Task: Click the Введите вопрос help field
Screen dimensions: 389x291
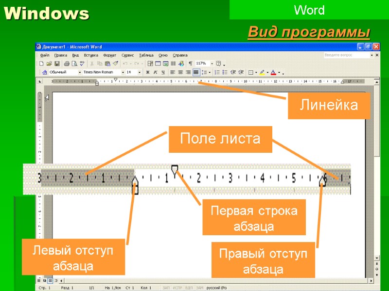Action: (346, 55)
